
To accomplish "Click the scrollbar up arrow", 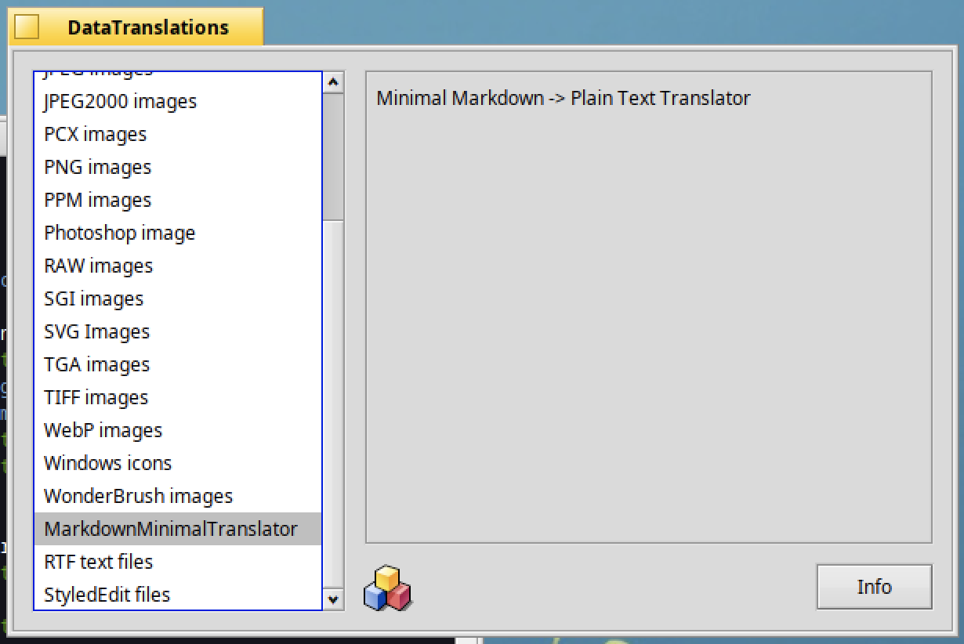I will point(333,82).
